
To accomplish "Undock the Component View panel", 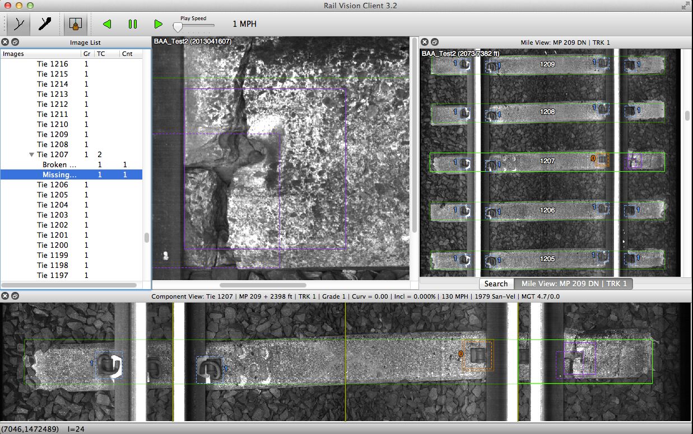I will (15, 296).
